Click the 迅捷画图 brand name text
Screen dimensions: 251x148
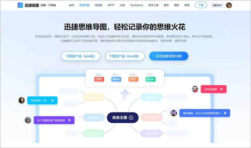point(32,5)
